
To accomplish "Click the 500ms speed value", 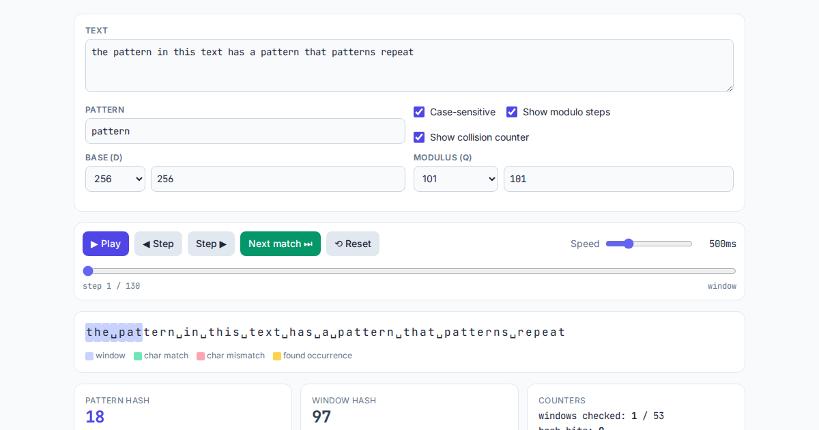I will 723,244.
